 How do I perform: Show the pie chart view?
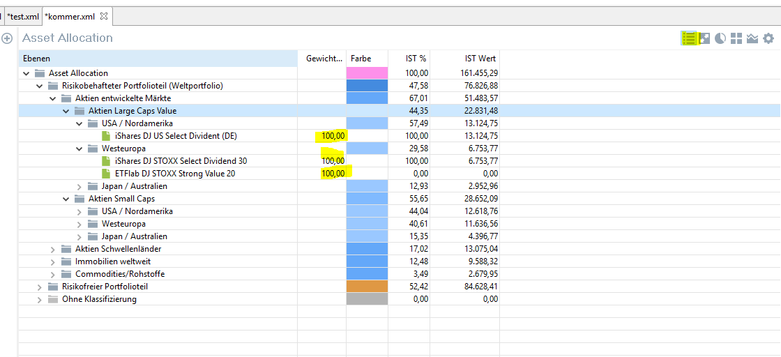720,38
